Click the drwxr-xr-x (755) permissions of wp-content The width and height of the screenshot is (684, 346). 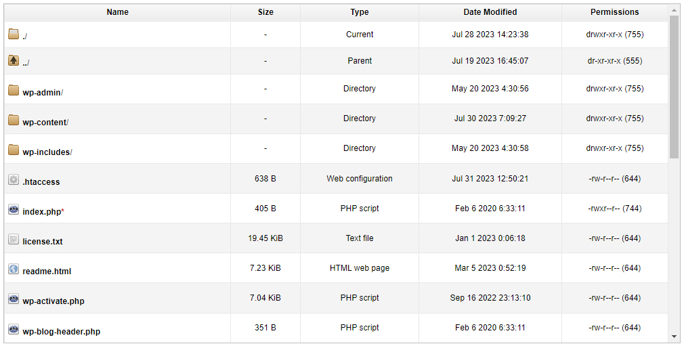(614, 118)
